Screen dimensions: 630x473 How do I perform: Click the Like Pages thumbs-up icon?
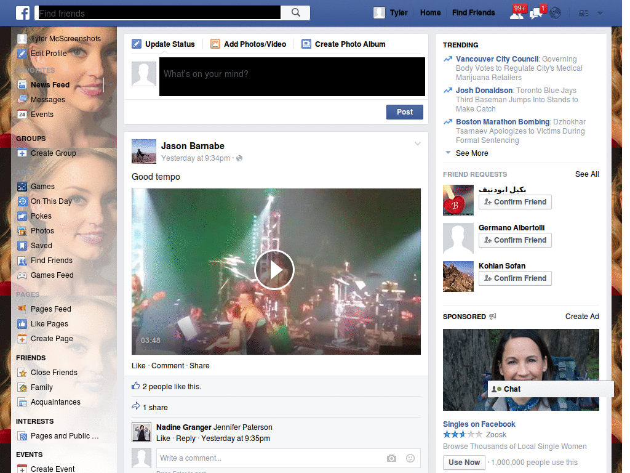click(22, 324)
